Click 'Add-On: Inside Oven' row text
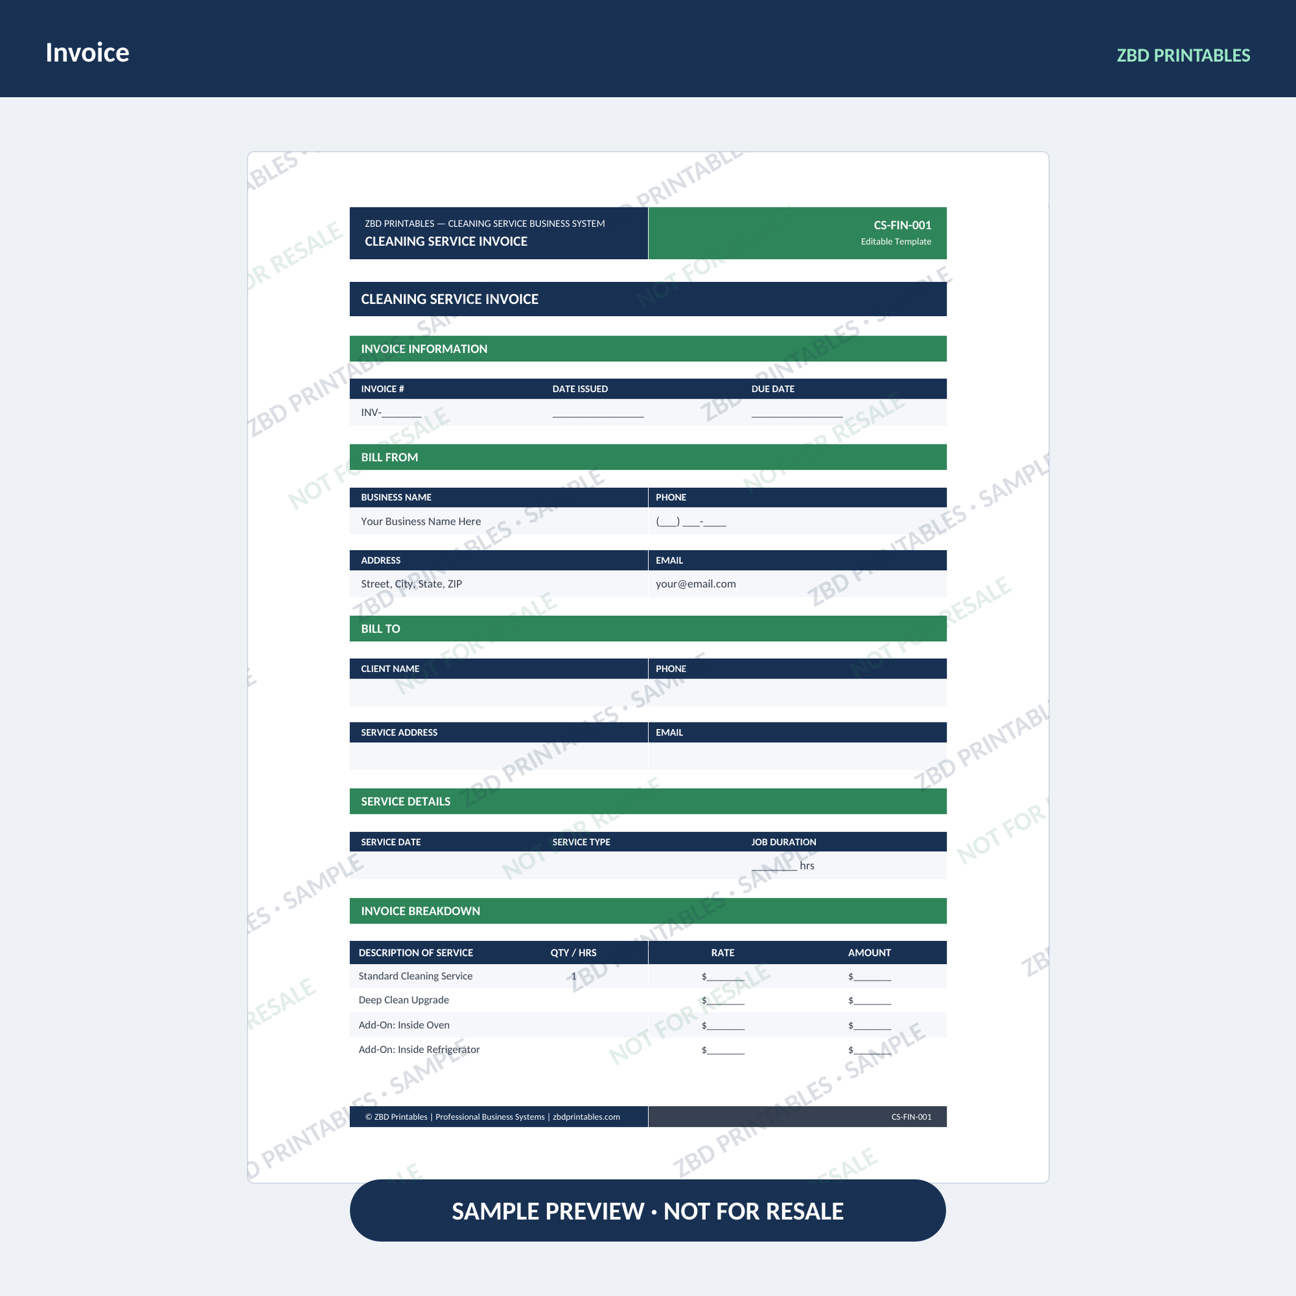The image size is (1296, 1296). pyautogui.click(x=404, y=1025)
